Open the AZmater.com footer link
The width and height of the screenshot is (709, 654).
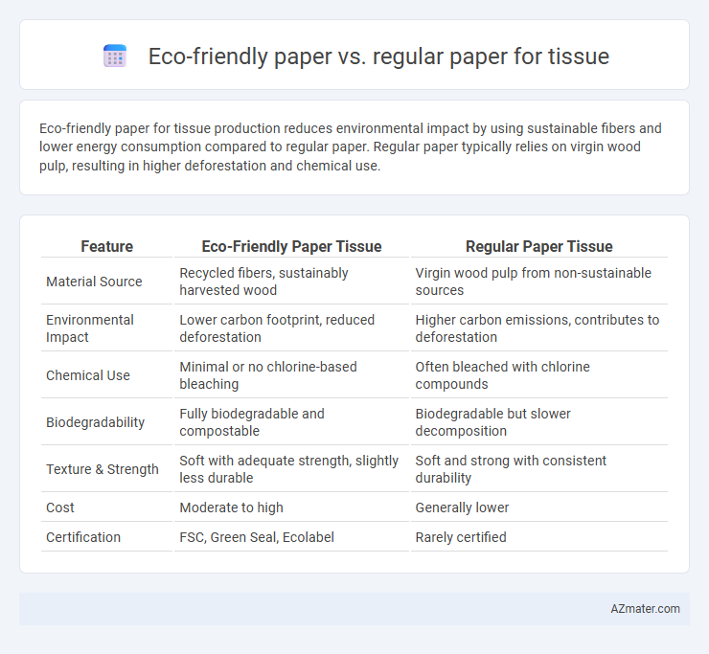pyautogui.click(x=645, y=609)
